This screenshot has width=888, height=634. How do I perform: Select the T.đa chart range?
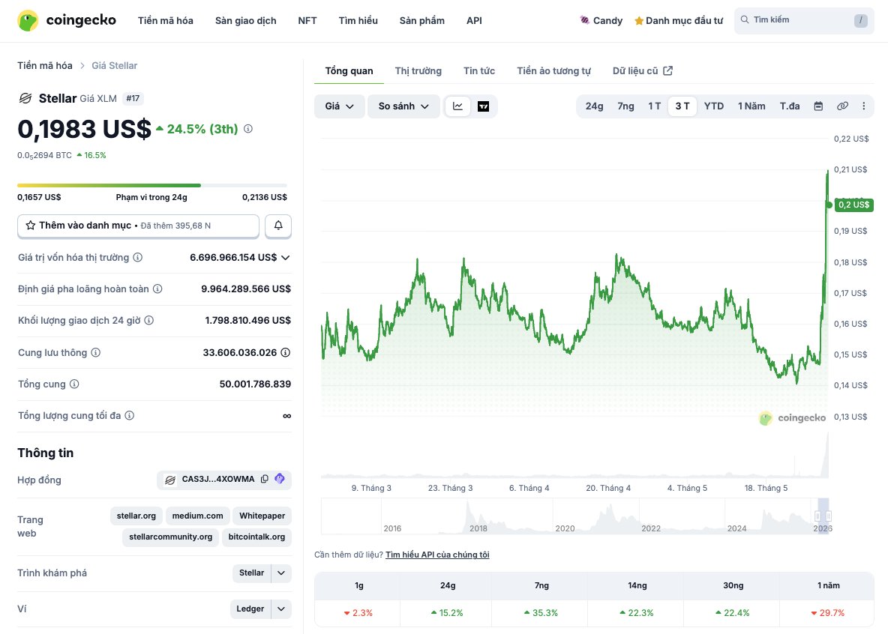pos(790,106)
